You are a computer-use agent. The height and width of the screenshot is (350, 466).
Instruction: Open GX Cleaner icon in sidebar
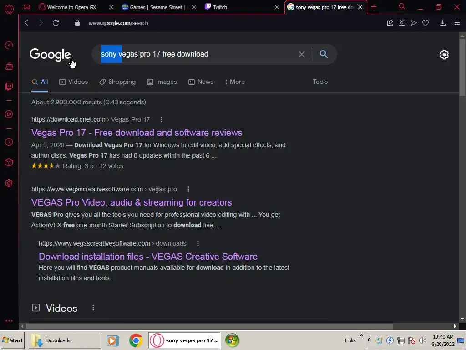pos(9,66)
